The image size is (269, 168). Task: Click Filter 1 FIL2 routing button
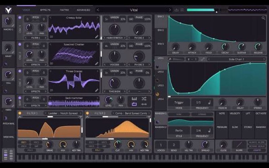[30, 150]
